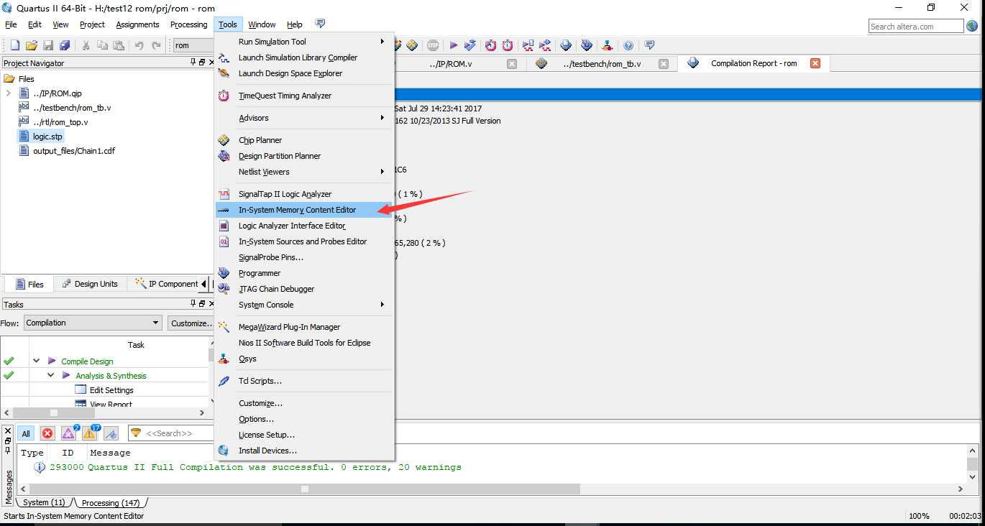985x526 pixels.
Task: Close the ../IP/ROM.v tab
Action: point(512,63)
